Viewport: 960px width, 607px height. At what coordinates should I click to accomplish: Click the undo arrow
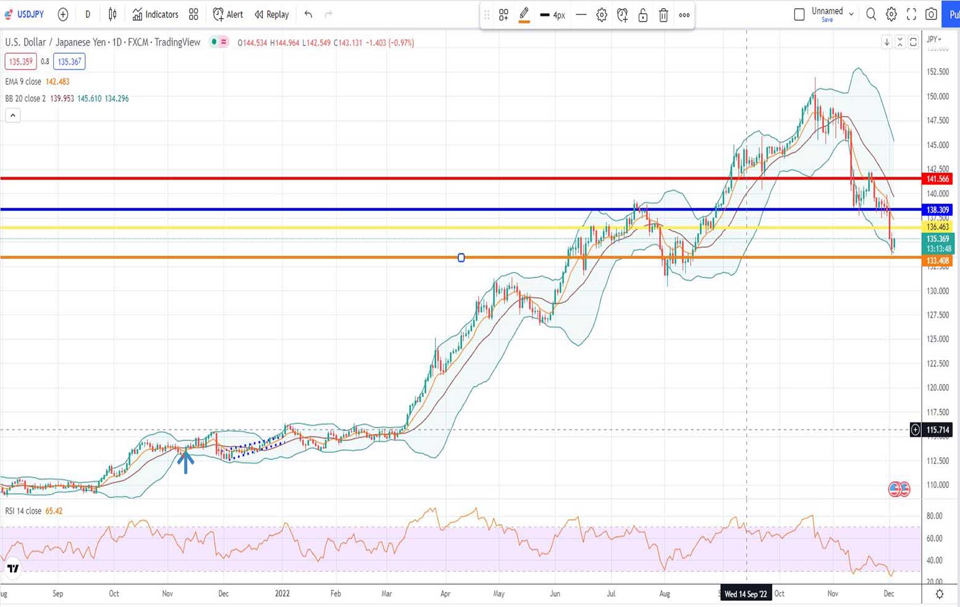308,14
